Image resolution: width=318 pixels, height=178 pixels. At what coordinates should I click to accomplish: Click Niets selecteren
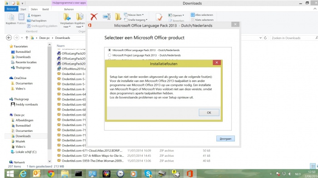coord(202,20)
